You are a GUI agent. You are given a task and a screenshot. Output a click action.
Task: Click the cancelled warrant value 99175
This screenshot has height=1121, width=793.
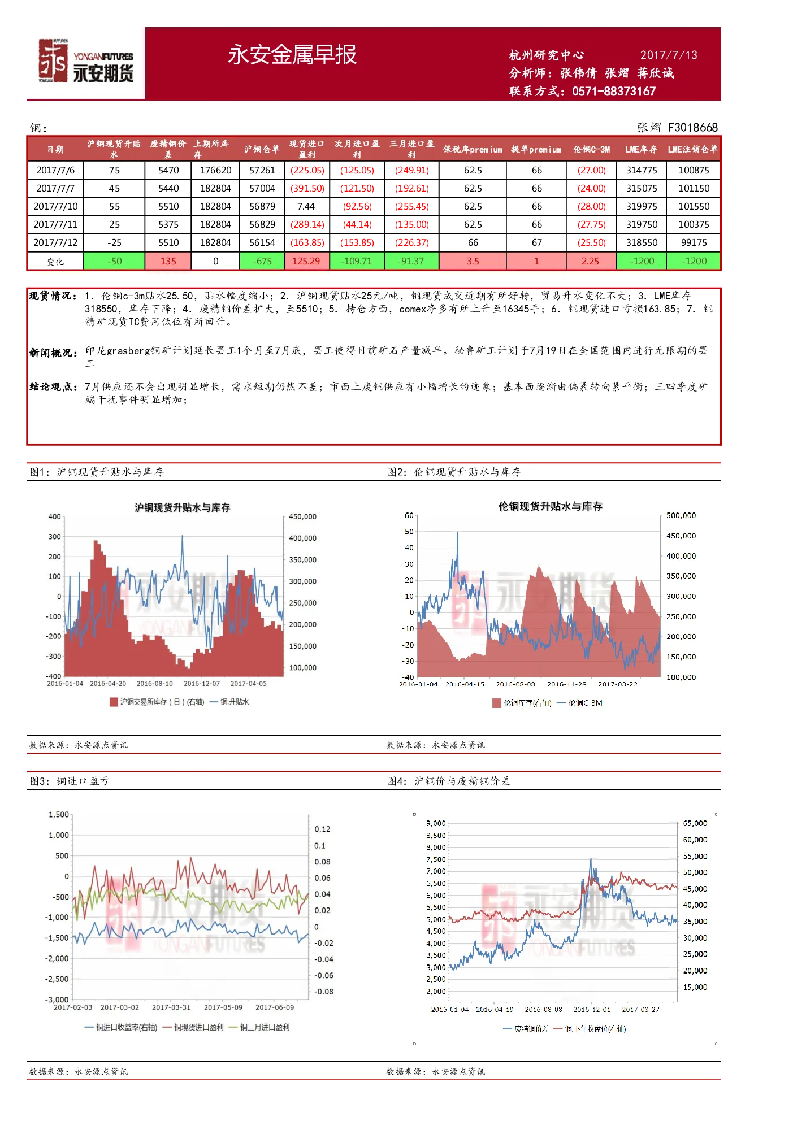coord(694,242)
